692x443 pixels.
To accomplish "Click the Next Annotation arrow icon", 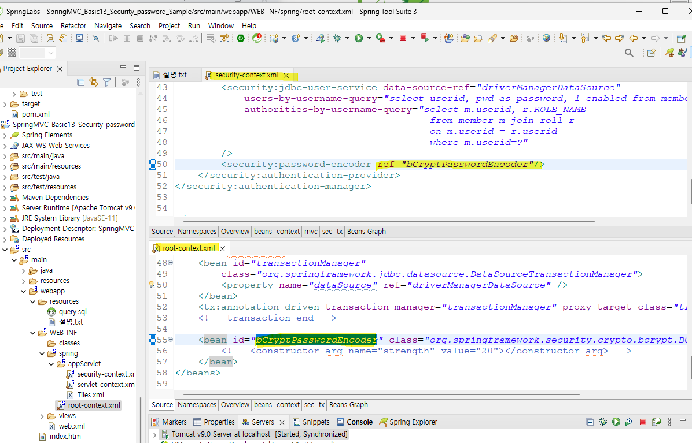I will 563,38.
